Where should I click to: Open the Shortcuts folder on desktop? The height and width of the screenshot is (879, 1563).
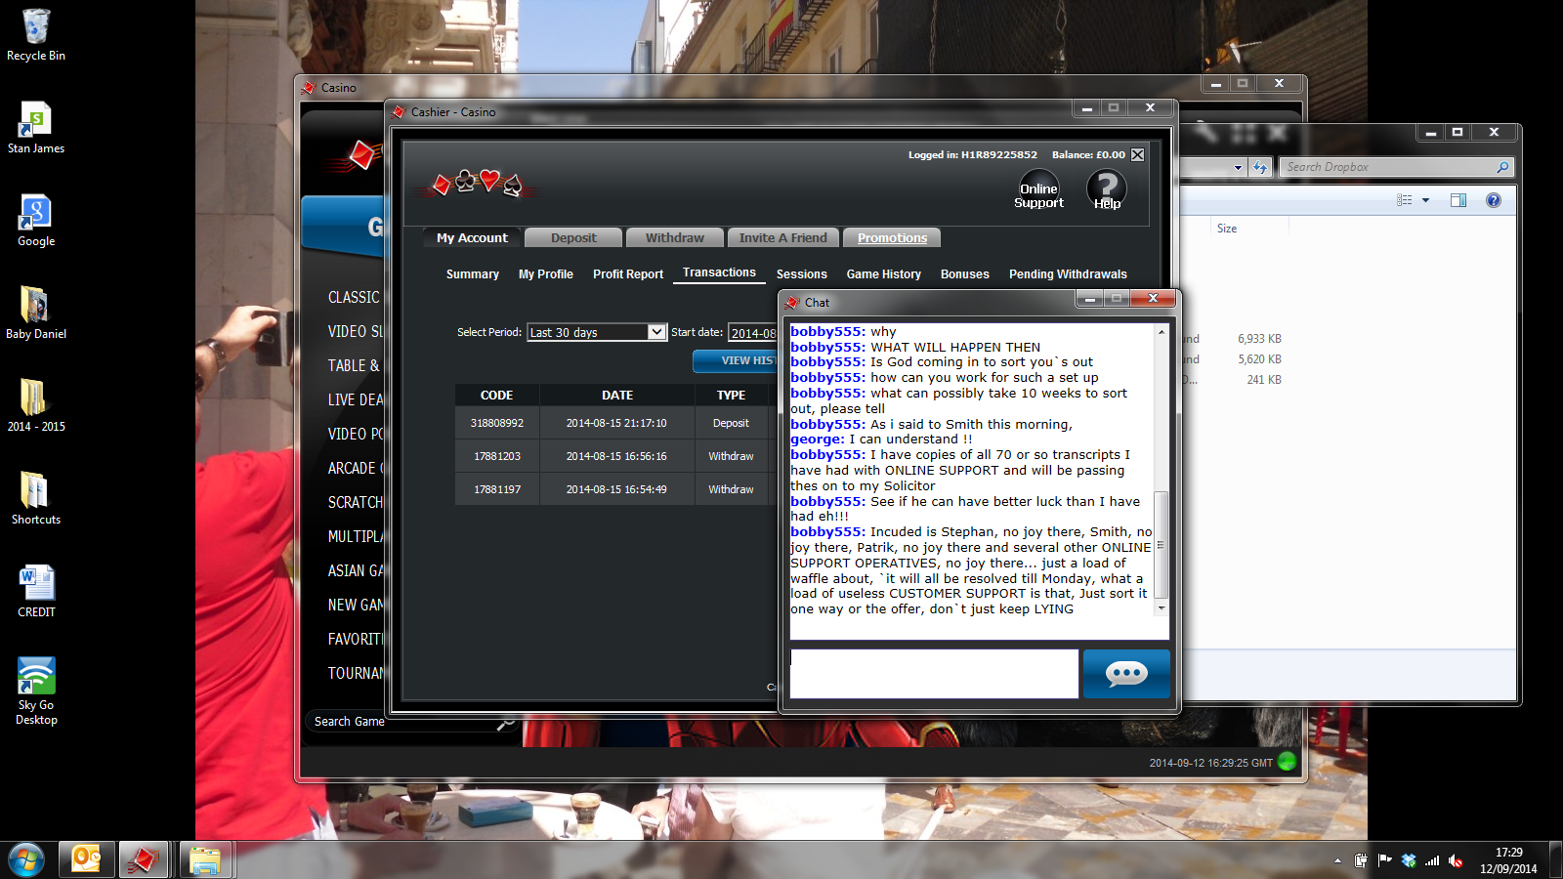(x=36, y=499)
